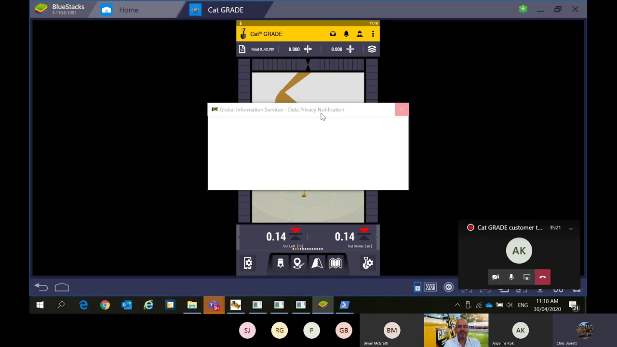Open operator profile icon with hard hat
617x347 pixels.
point(360,34)
